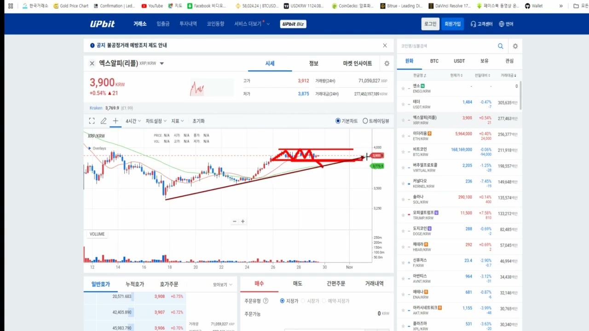Image resolution: width=589 pixels, height=331 pixels.
Task: Click the 회원가입 sign-up button
Action: point(452,24)
